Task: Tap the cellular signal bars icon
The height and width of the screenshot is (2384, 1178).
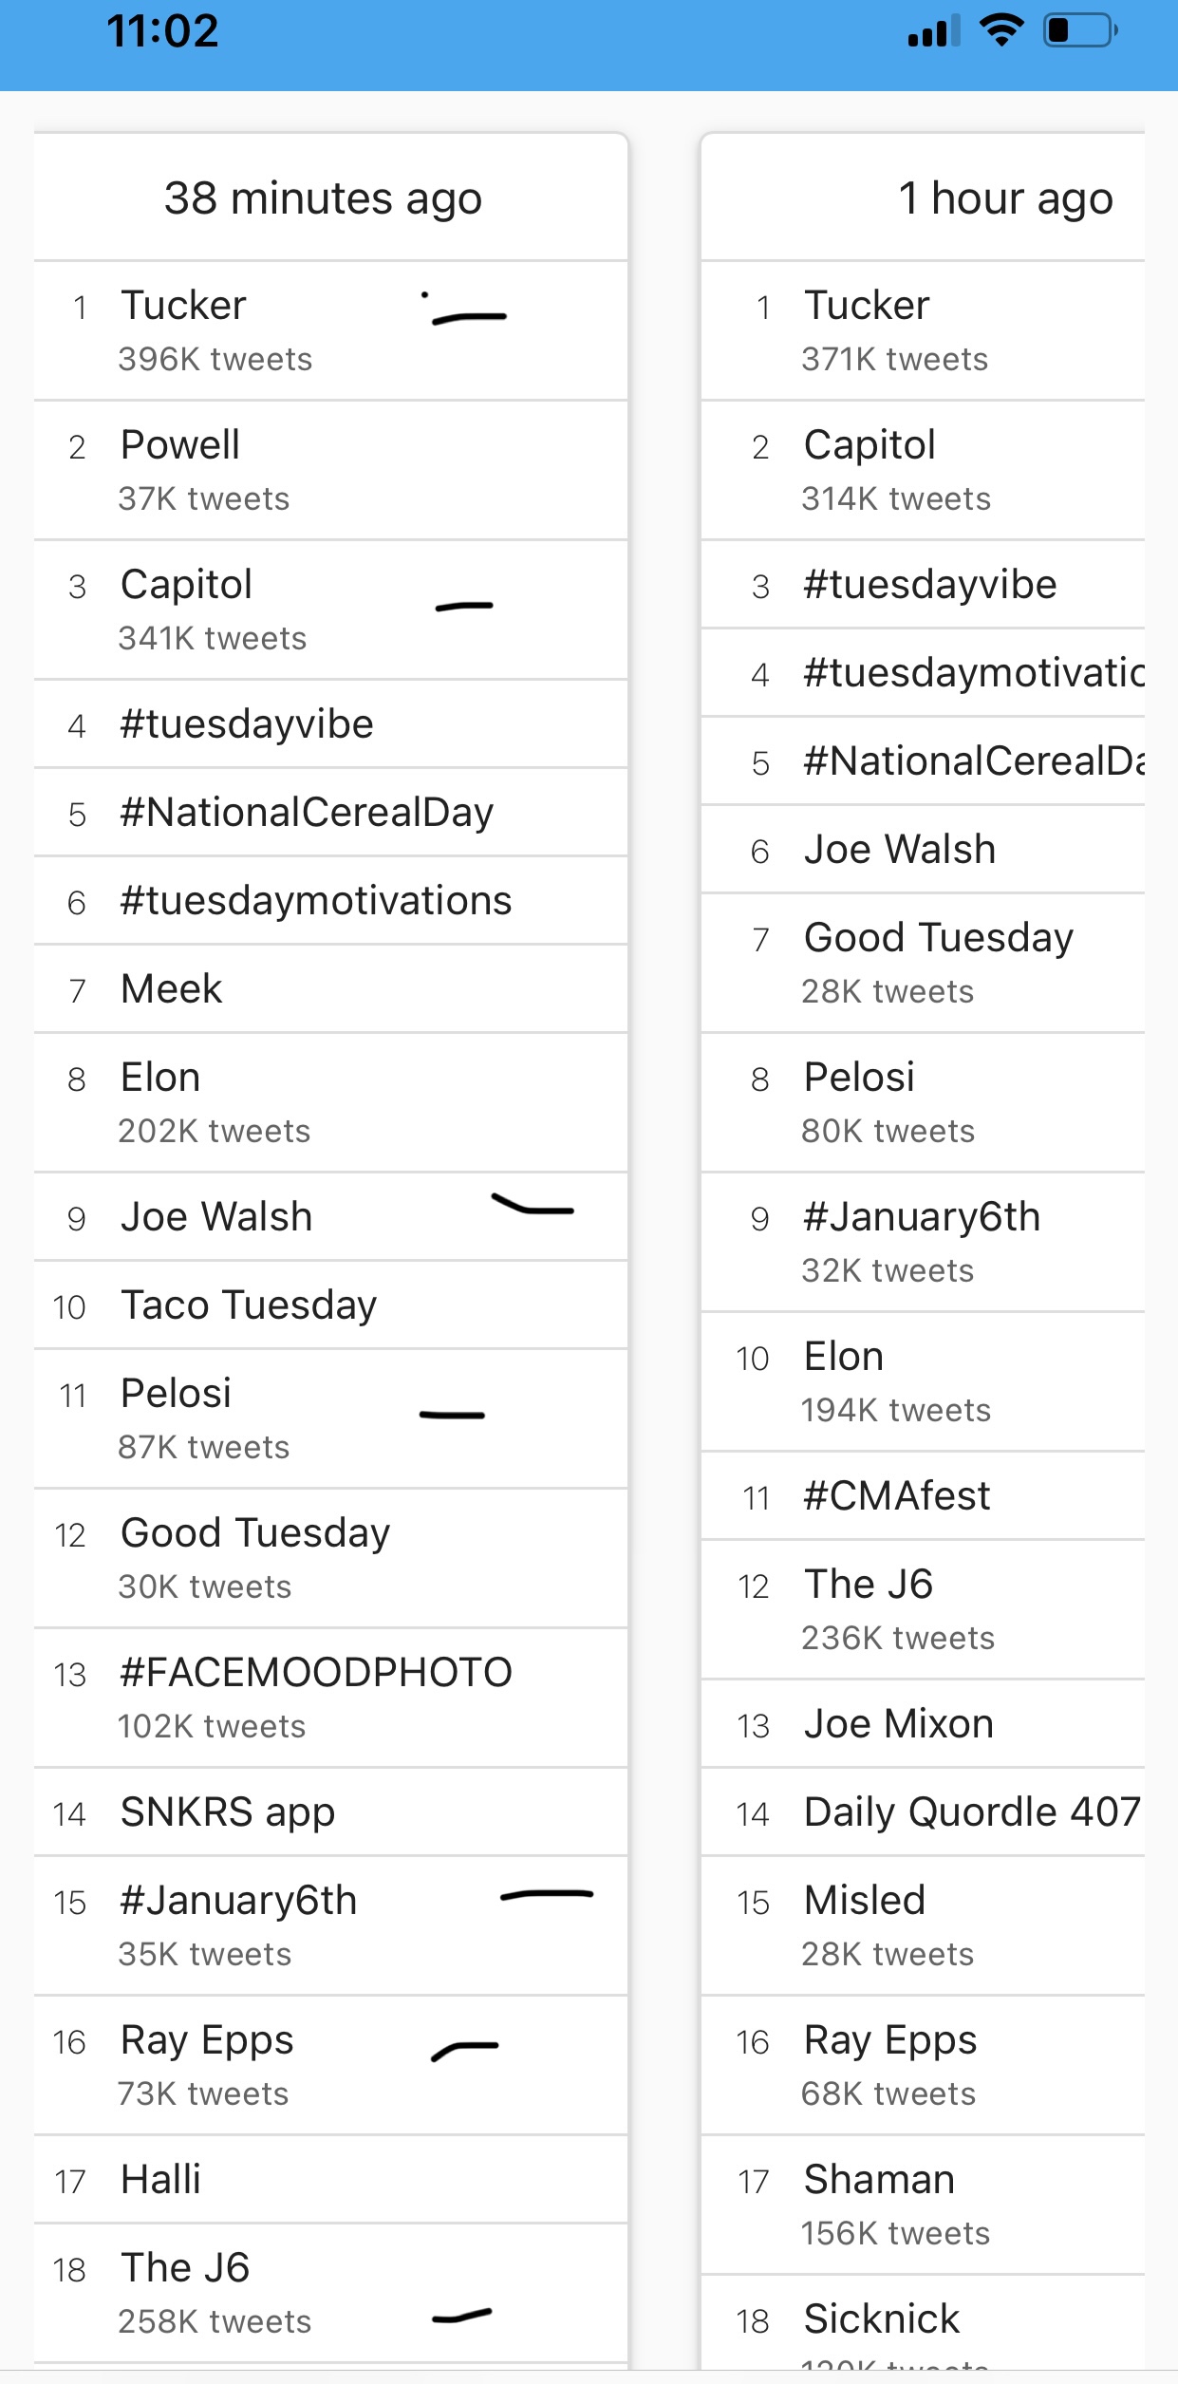Action: (934, 31)
